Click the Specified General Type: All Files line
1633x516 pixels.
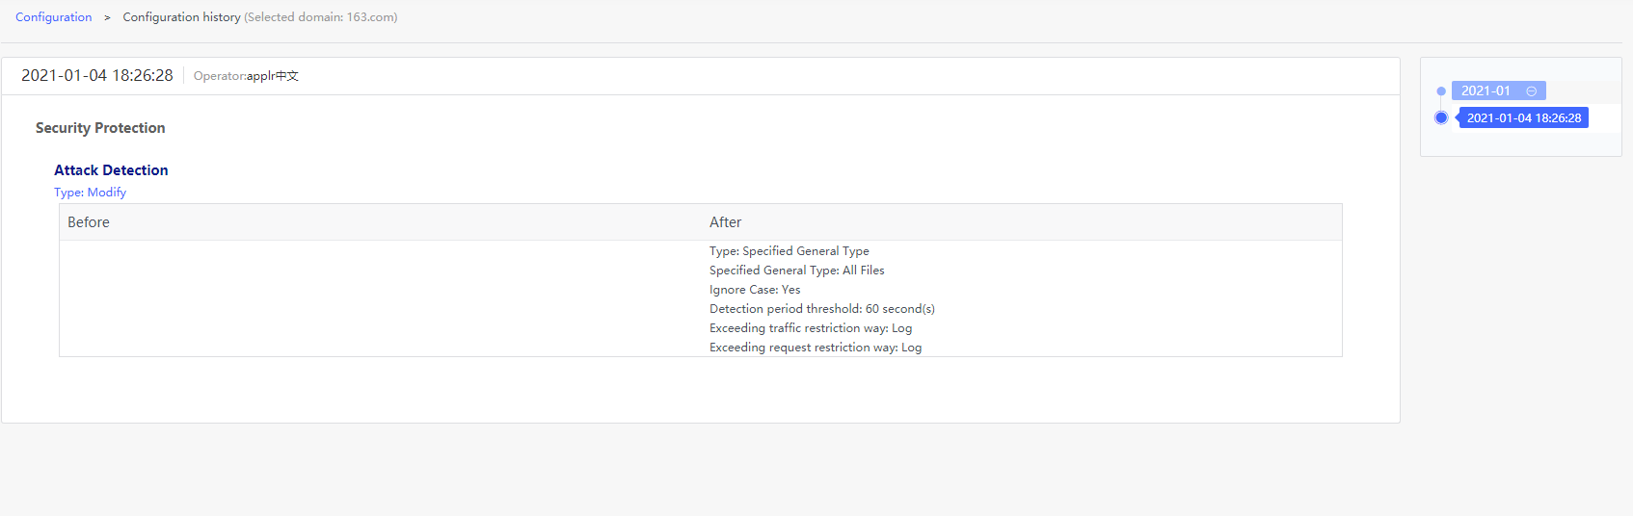point(796,271)
